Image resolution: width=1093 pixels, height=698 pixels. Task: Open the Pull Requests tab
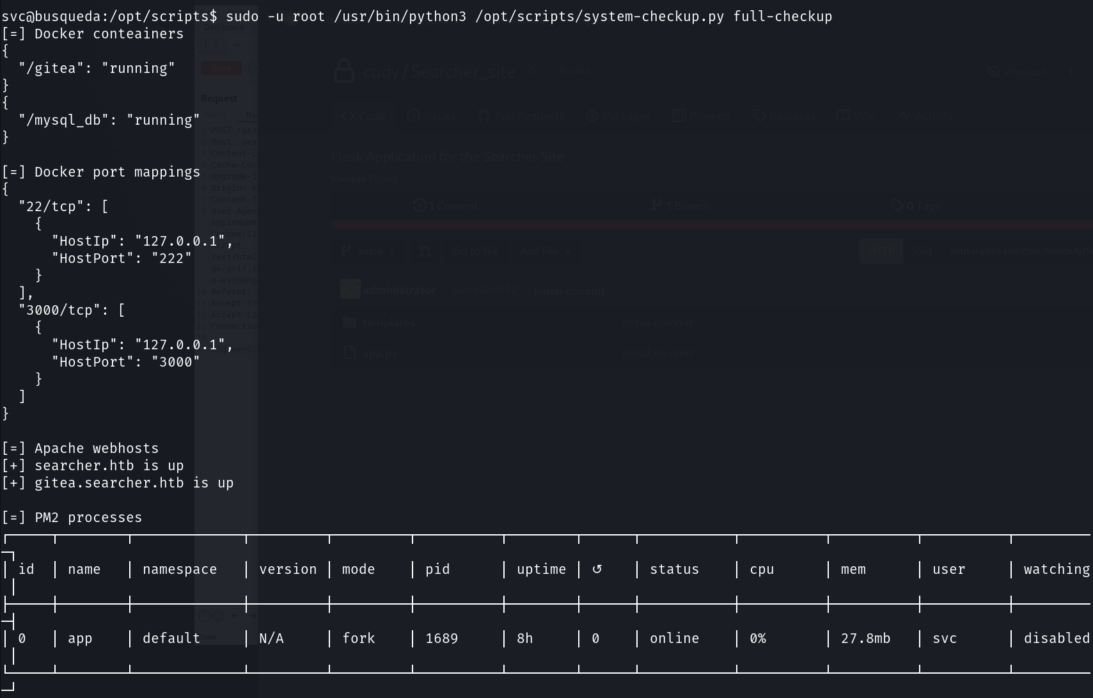point(521,116)
